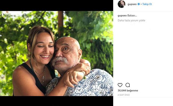Click the comment speech bubble icon

[x=128, y=85]
